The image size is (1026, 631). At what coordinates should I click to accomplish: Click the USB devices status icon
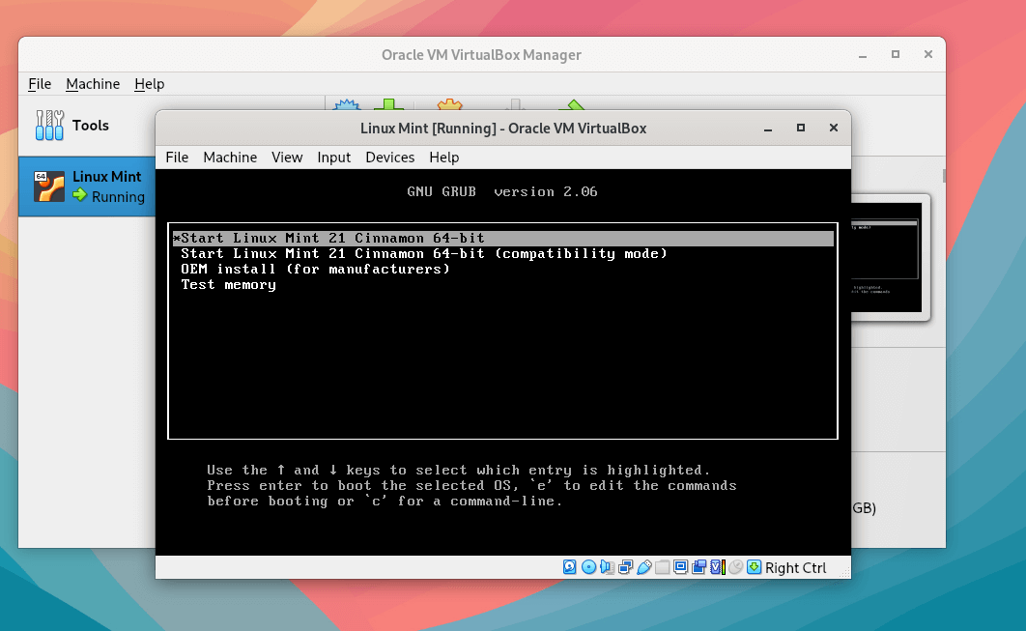click(643, 567)
